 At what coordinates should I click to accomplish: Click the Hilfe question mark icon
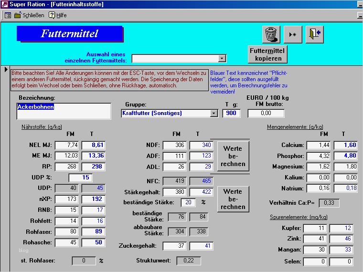[52, 15]
